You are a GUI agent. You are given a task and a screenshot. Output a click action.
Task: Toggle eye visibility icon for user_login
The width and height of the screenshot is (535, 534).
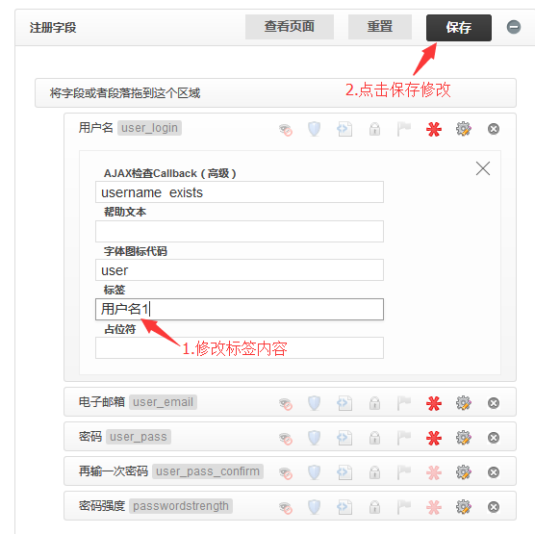coord(286,130)
